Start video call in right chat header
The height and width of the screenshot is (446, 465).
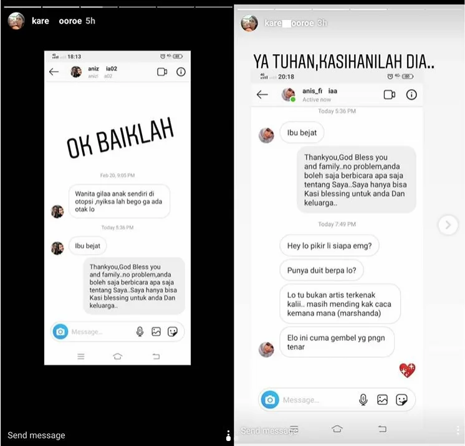tap(390, 95)
